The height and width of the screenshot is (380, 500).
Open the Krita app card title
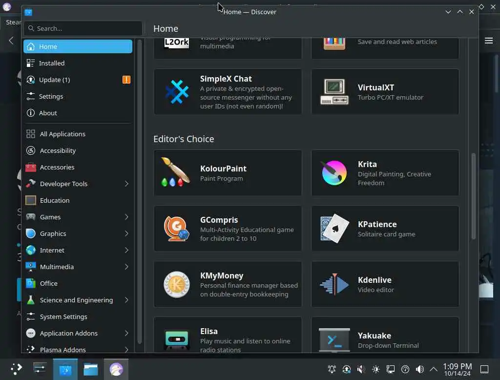367,164
